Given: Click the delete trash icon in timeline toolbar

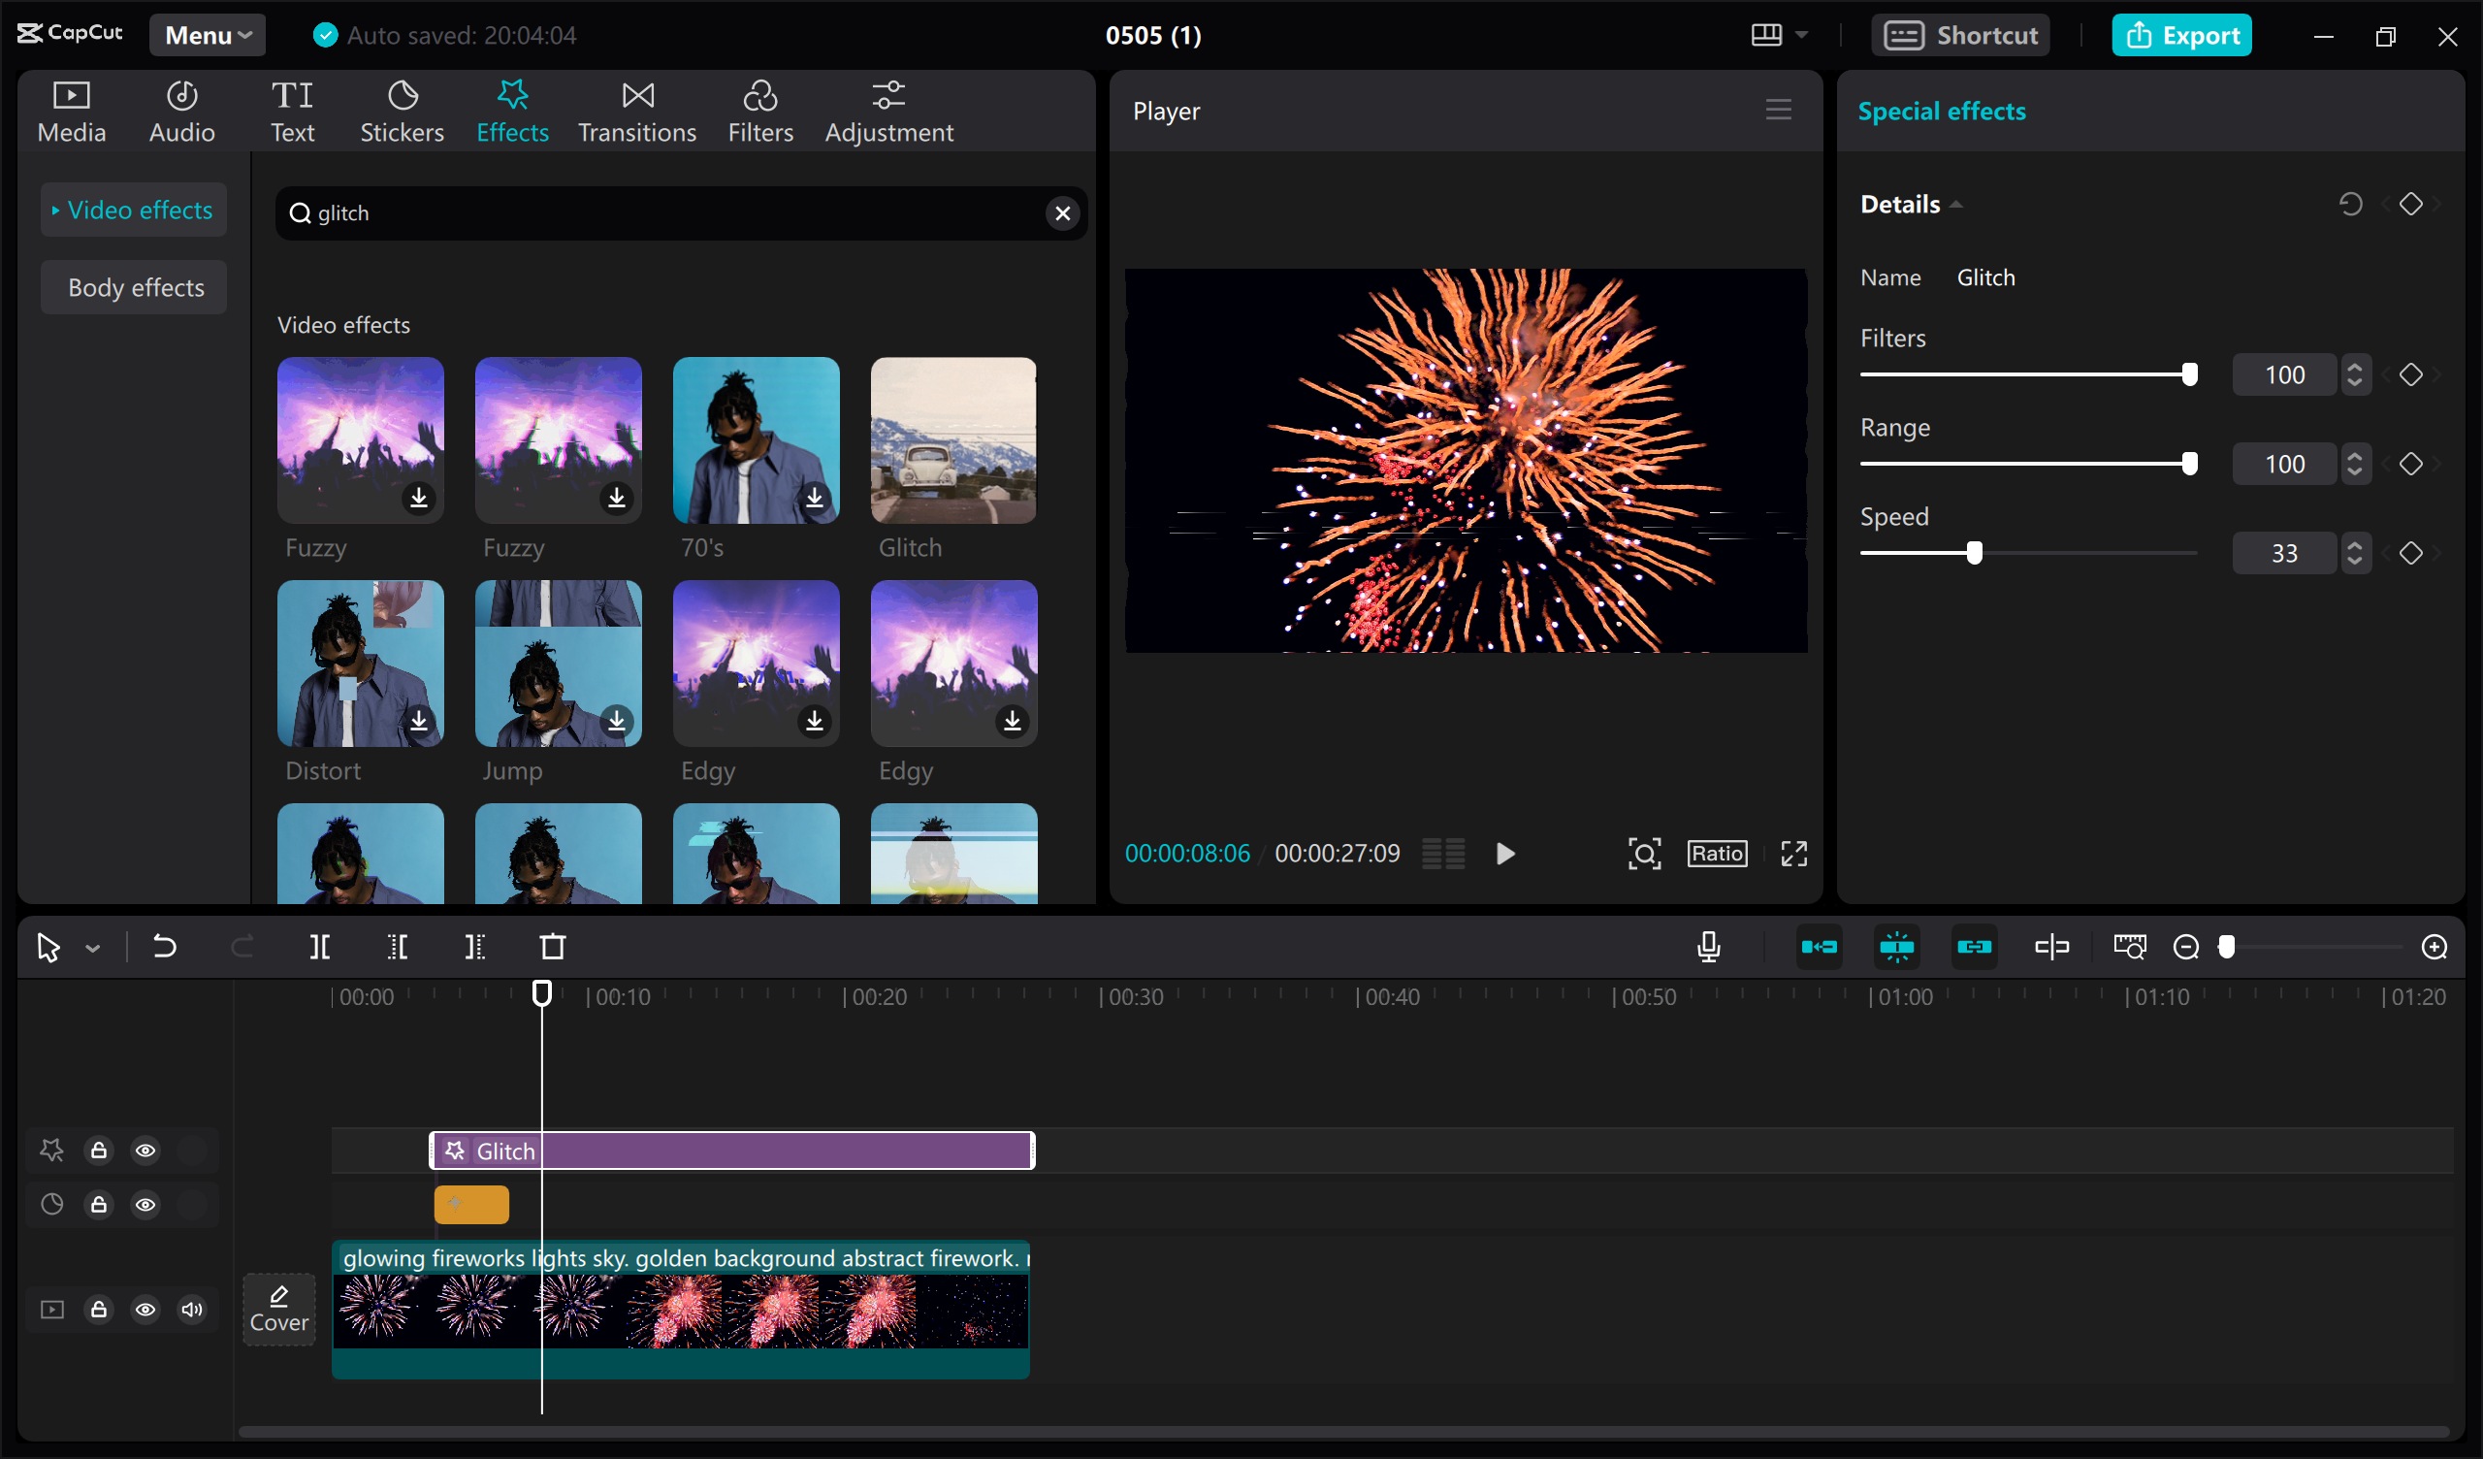Looking at the screenshot, I should point(553,948).
